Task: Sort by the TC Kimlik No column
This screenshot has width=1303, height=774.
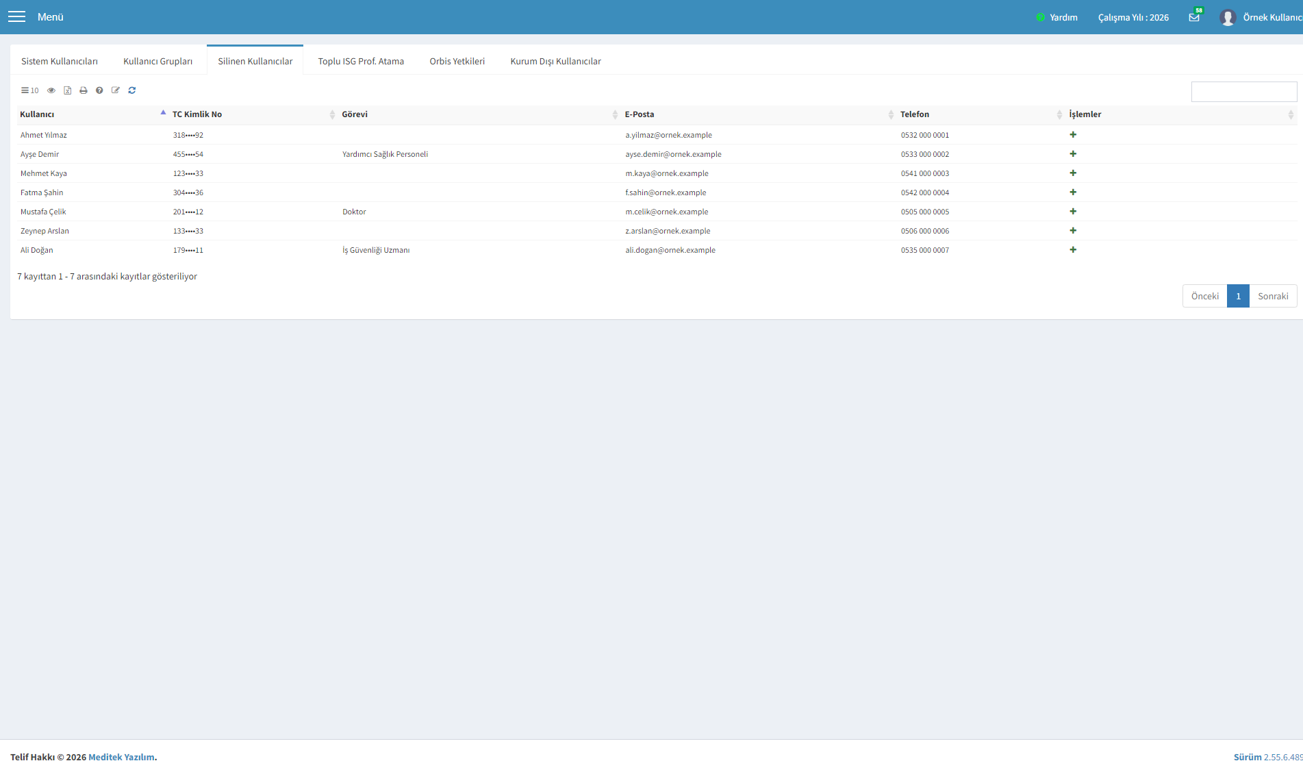Action: (254, 114)
